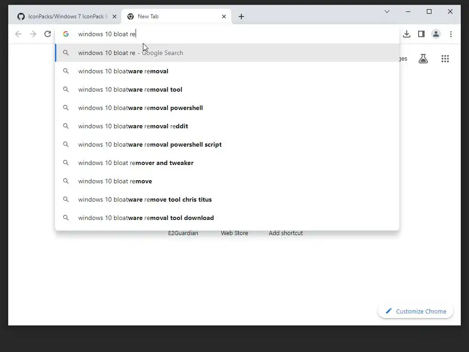
Task: Open the Search Labs flask icon
Action: coord(423,59)
